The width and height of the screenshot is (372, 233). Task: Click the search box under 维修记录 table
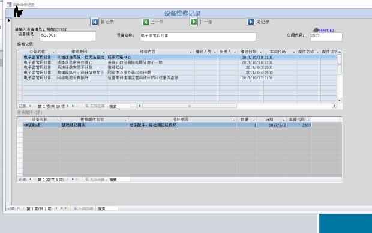[x=119, y=106]
